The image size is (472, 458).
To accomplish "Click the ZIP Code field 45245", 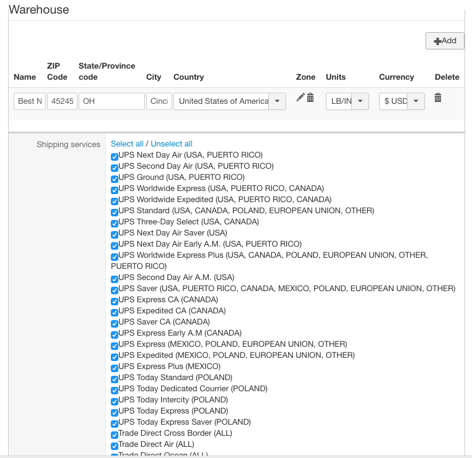I will click(x=62, y=101).
